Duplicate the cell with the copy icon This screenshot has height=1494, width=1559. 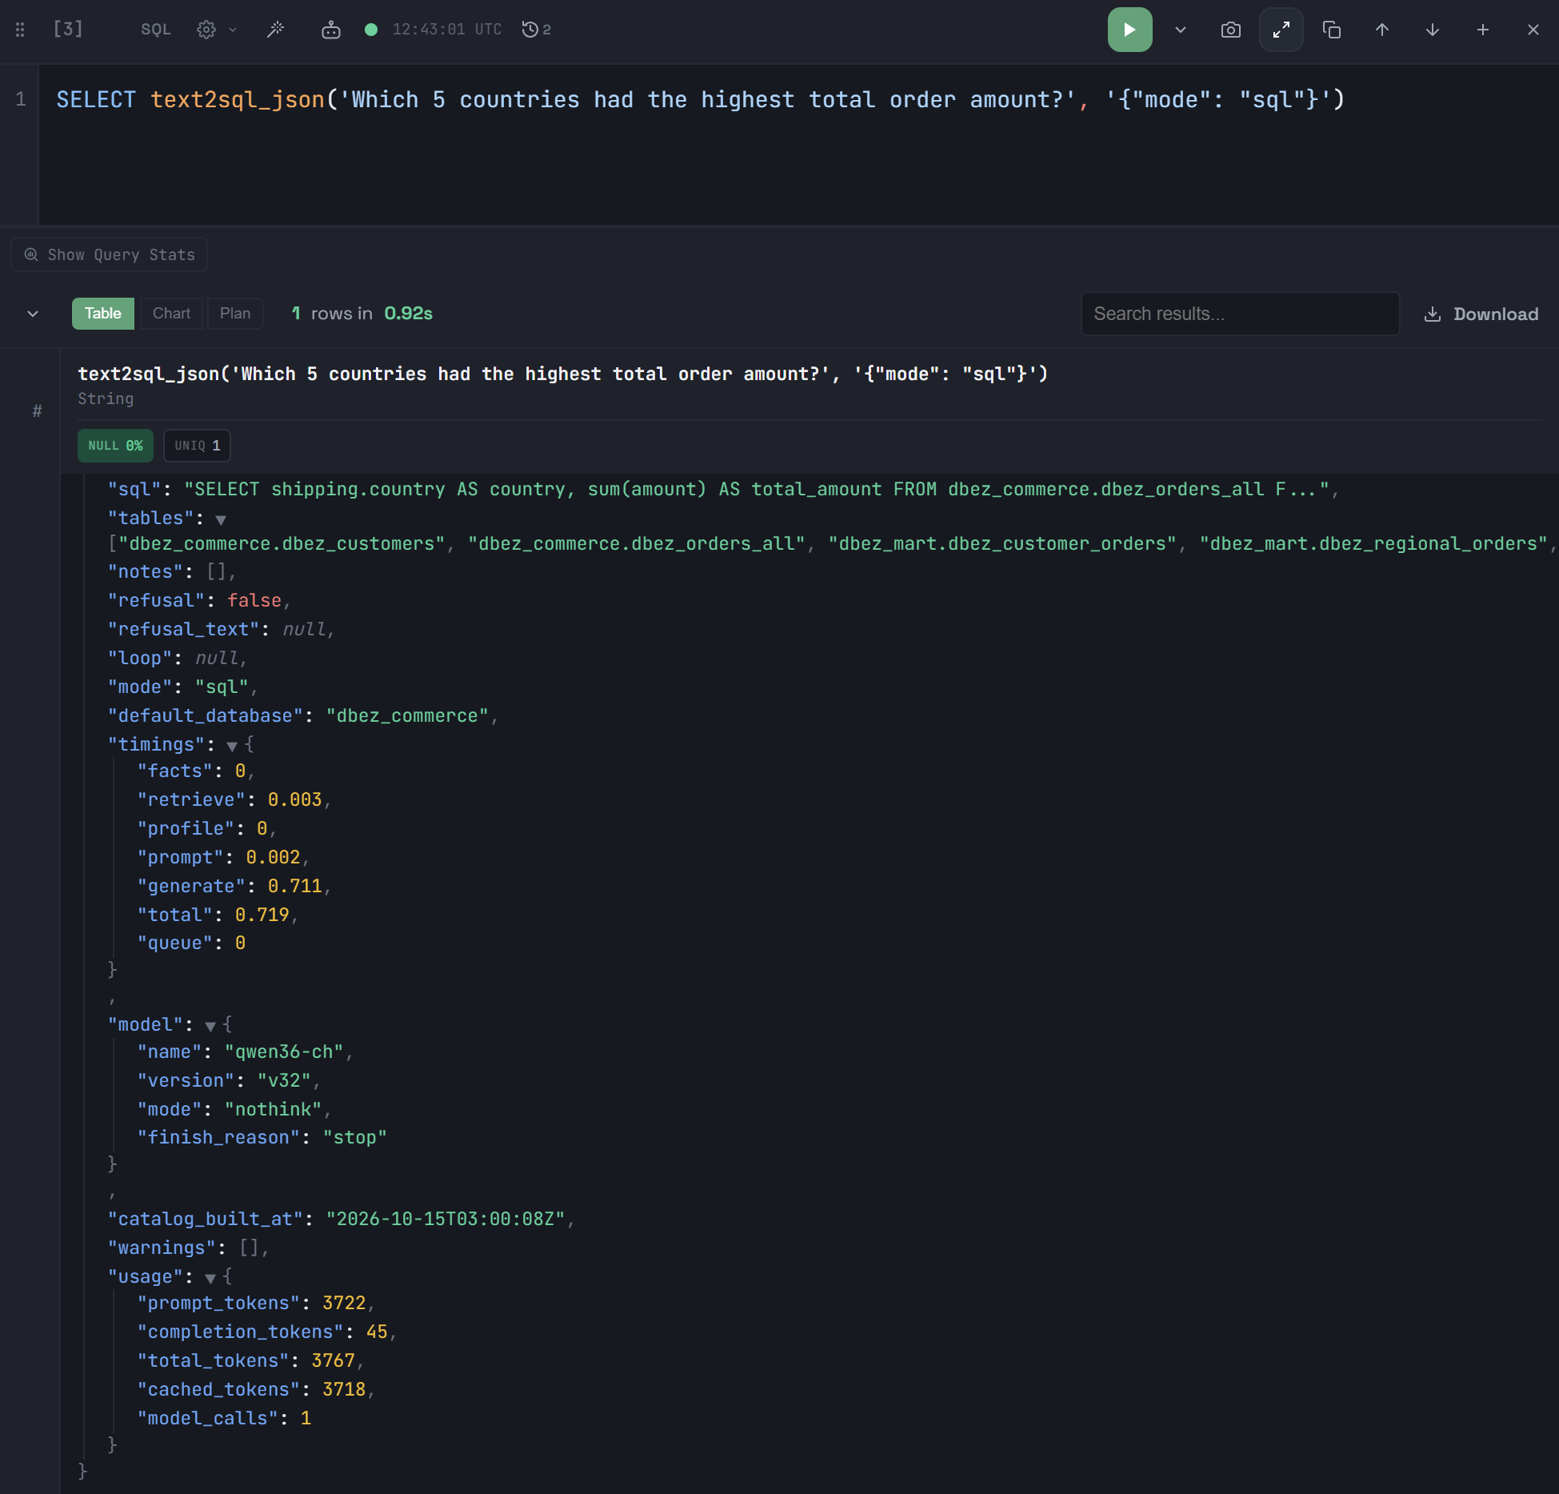[1331, 30]
